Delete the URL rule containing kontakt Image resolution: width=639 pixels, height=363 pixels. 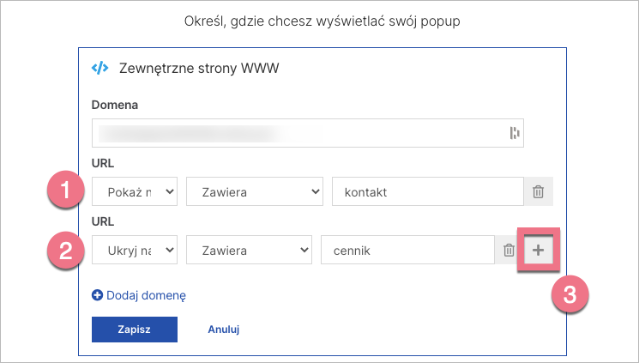pos(538,192)
